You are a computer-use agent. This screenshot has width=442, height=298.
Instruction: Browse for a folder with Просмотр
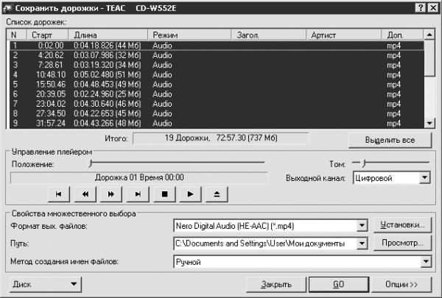point(402,243)
